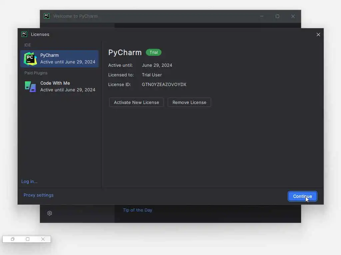This screenshot has width=341, height=255.
Task: Click the Paid Plugins section header
Action: click(36, 73)
